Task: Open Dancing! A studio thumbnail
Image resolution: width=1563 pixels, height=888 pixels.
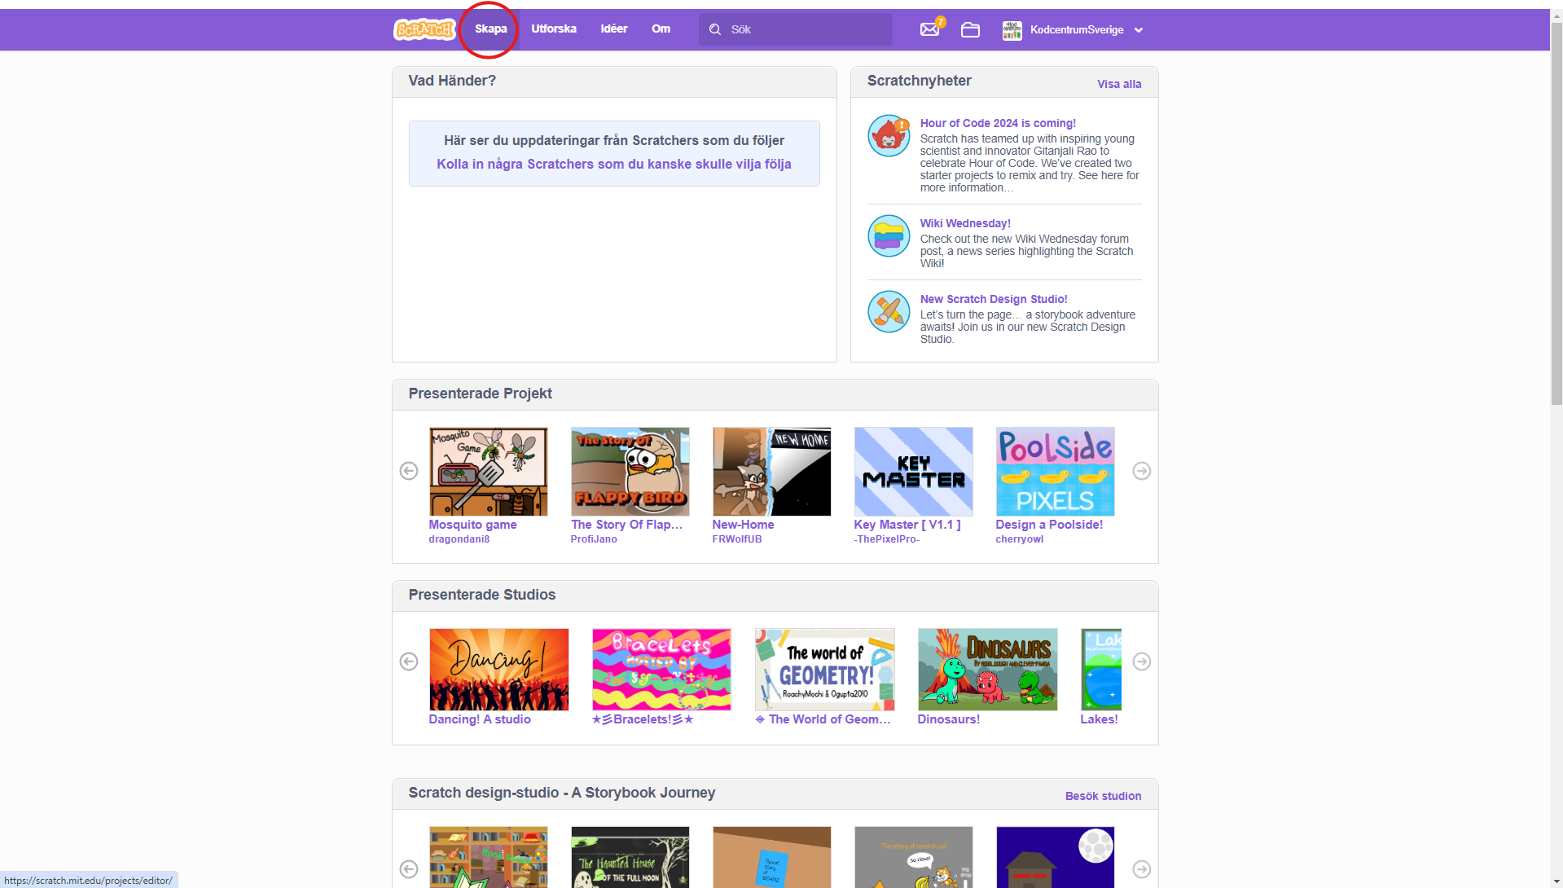Action: pos(498,669)
